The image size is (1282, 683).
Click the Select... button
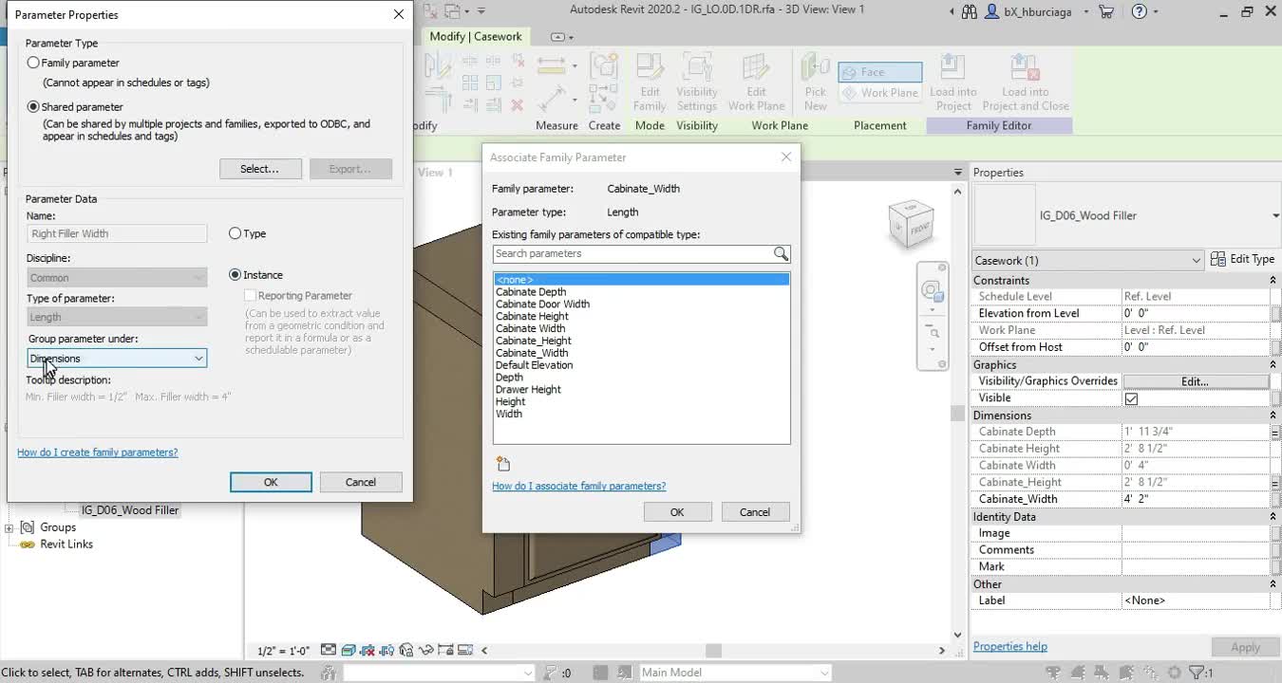coord(260,169)
